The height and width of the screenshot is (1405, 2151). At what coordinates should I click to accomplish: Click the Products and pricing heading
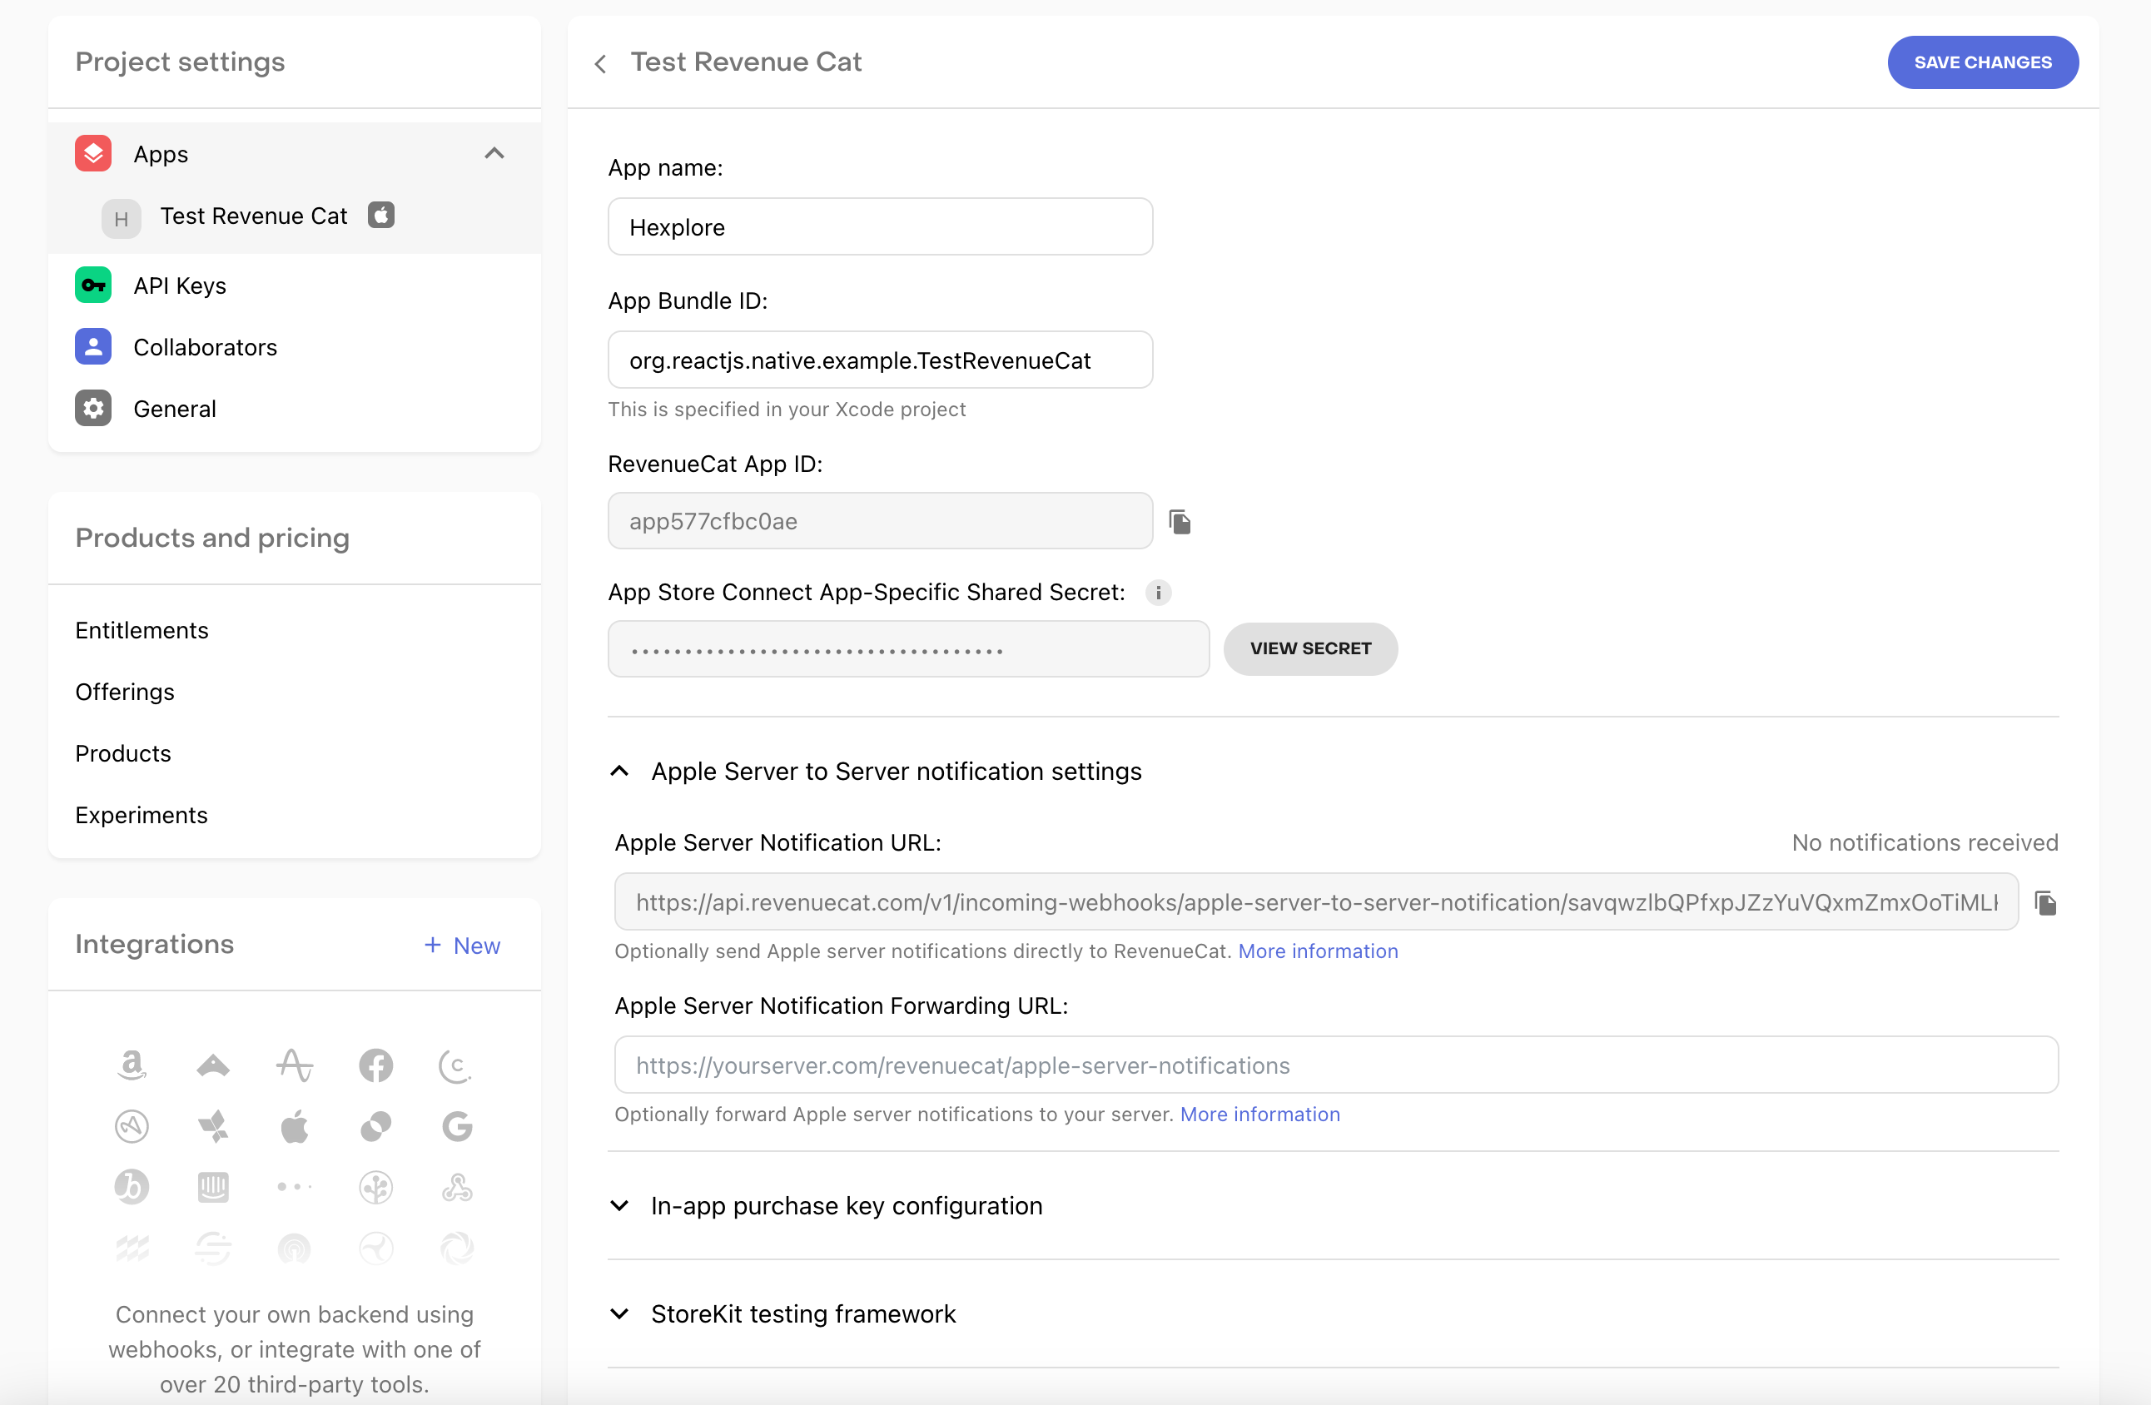coord(212,538)
